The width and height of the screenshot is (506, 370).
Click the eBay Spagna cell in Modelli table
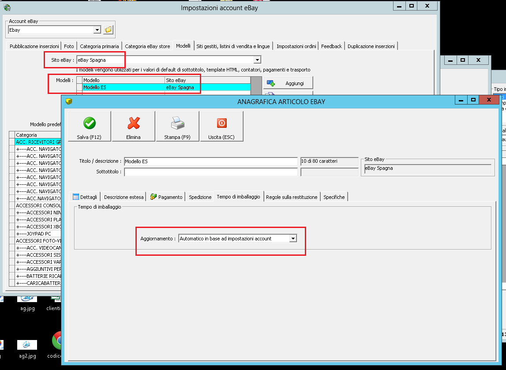pyautogui.click(x=207, y=87)
